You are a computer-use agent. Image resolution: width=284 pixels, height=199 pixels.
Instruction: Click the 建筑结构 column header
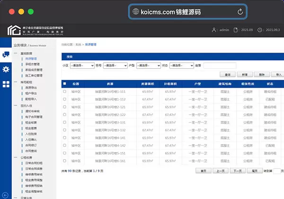click(x=225, y=84)
